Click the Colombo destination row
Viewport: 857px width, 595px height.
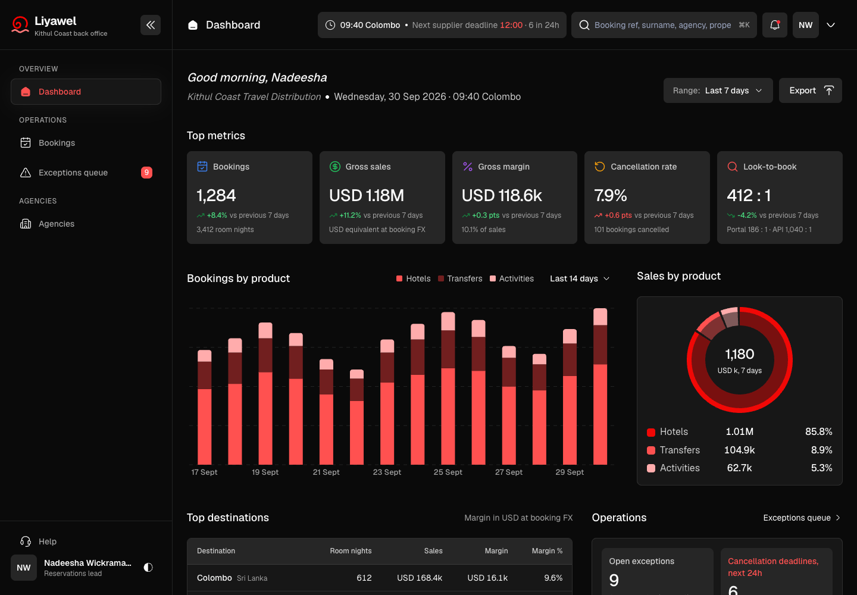tap(380, 578)
